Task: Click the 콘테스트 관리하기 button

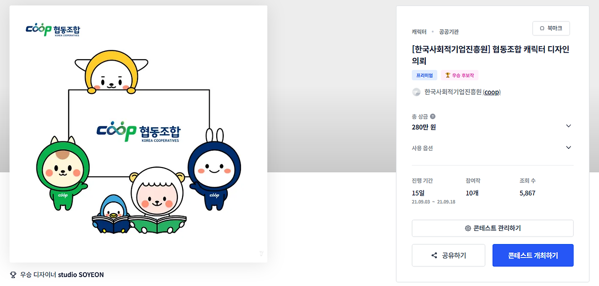Action: click(x=492, y=228)
